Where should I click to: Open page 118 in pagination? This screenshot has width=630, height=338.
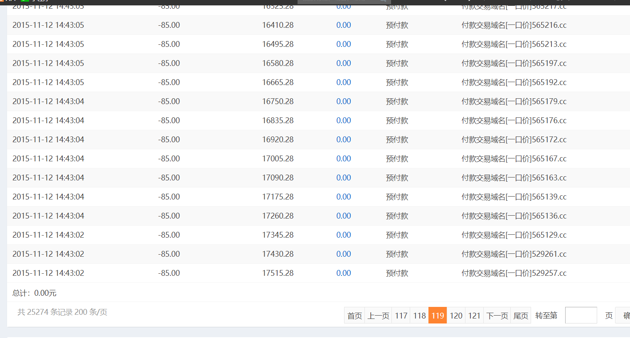[419, 316]
